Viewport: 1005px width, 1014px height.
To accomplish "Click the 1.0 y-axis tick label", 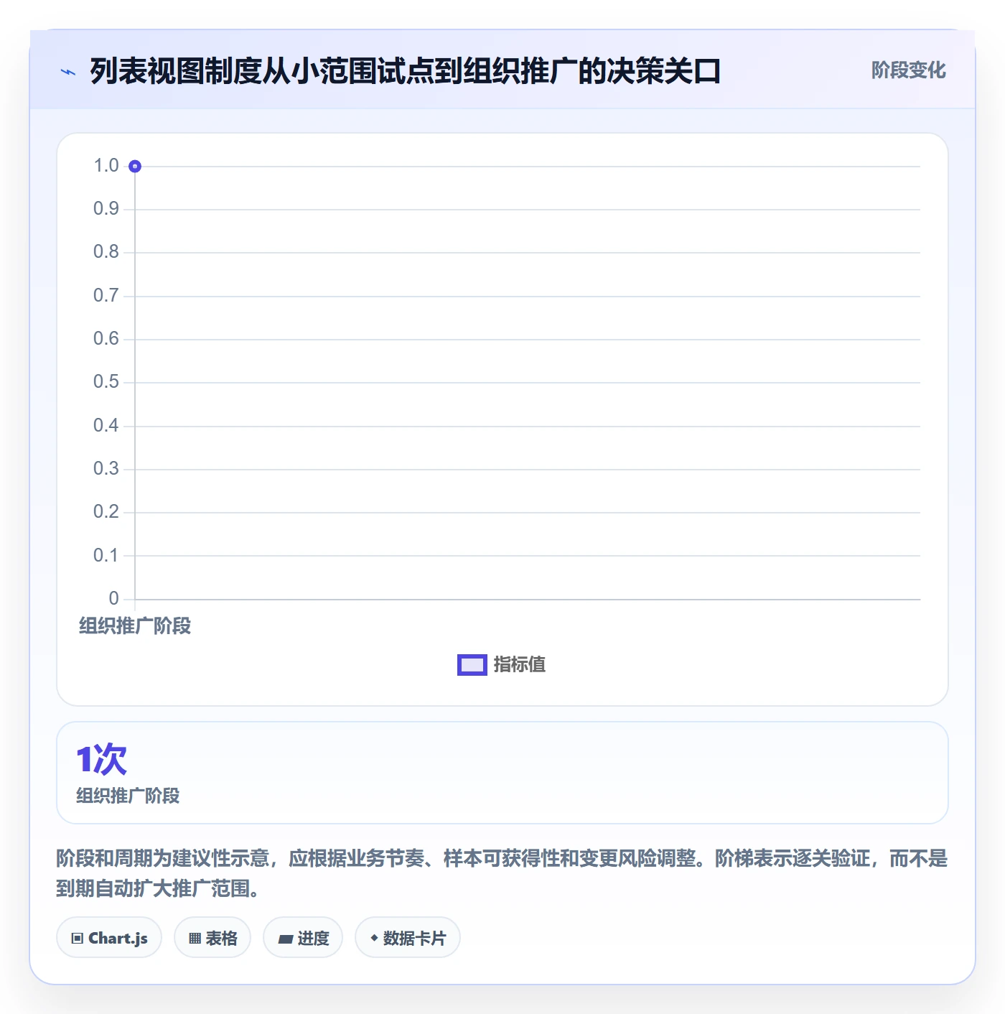I will 106,166.
